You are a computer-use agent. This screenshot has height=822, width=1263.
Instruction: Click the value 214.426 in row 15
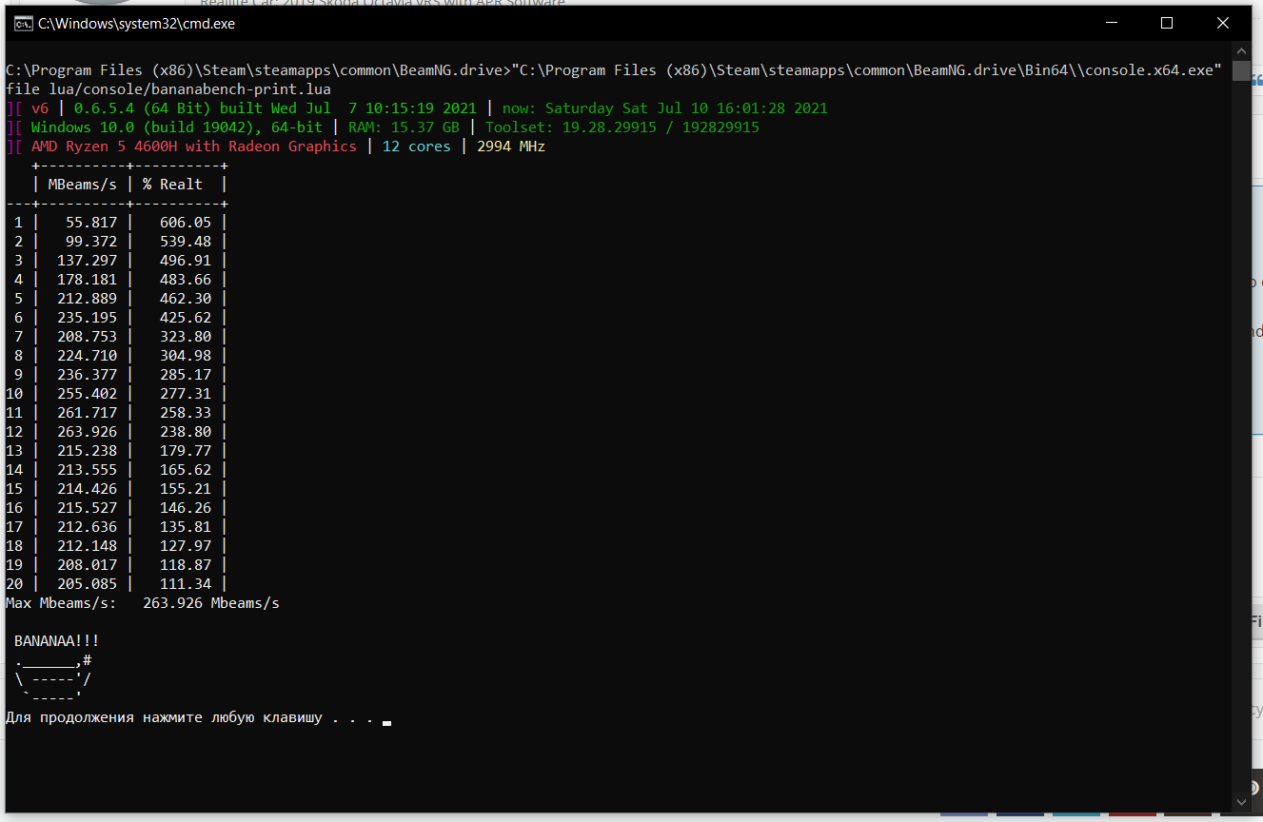[x=88, y=489]
